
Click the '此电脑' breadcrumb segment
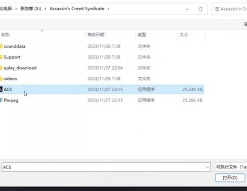point(6,9)
